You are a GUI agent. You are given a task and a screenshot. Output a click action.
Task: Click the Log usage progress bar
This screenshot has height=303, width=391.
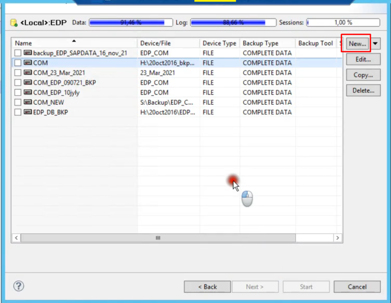pyautogui.click(x=233, y=23)
